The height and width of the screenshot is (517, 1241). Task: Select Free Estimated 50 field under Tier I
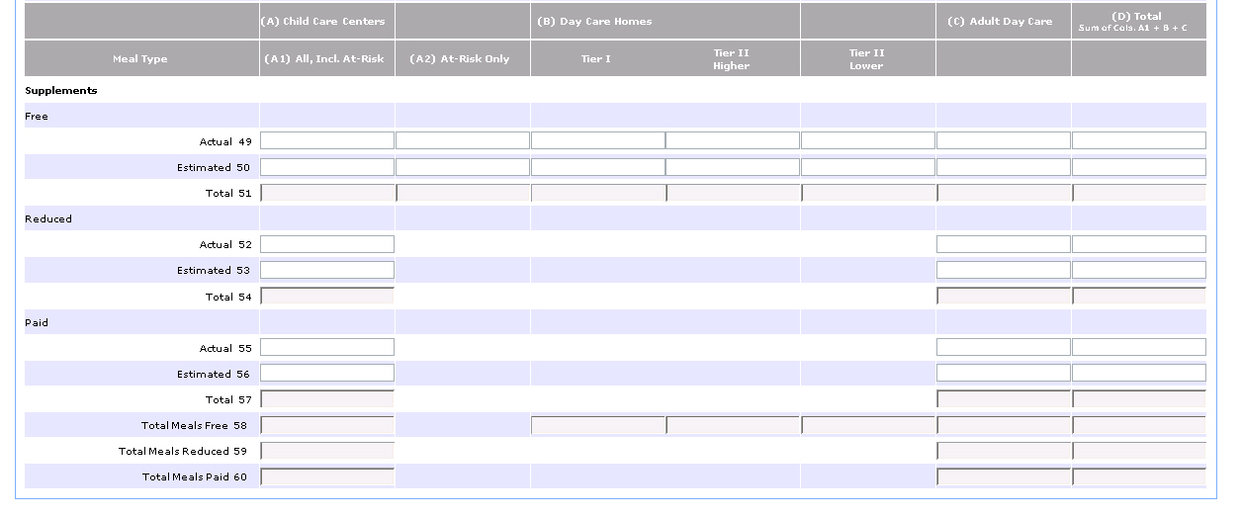pos(598,167)
